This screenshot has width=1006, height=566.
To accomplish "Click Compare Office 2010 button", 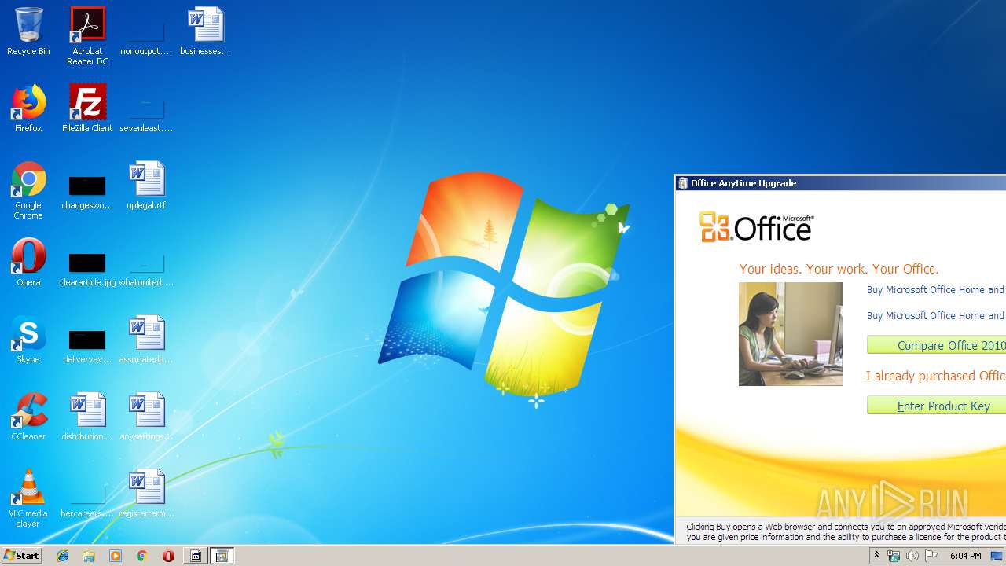I will point(936,345).
